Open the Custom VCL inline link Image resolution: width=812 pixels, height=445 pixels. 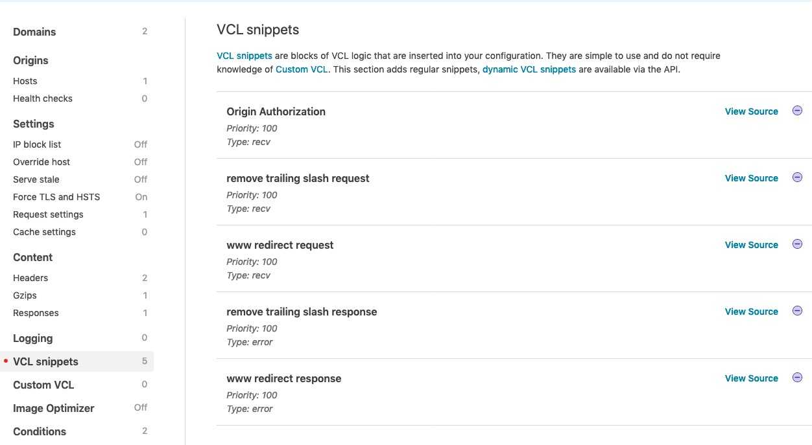[x=302, y=69]
